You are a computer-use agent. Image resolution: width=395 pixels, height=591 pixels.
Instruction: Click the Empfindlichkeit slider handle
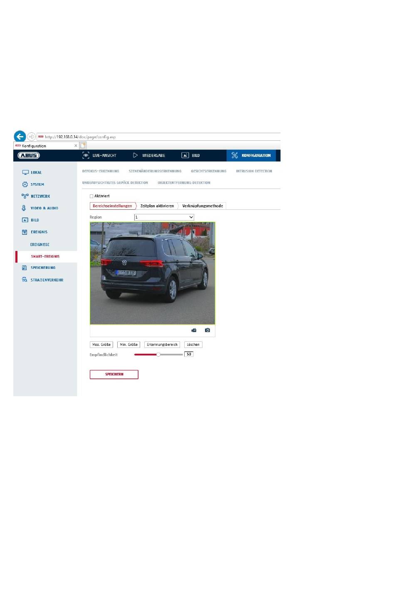coord(158,355)
